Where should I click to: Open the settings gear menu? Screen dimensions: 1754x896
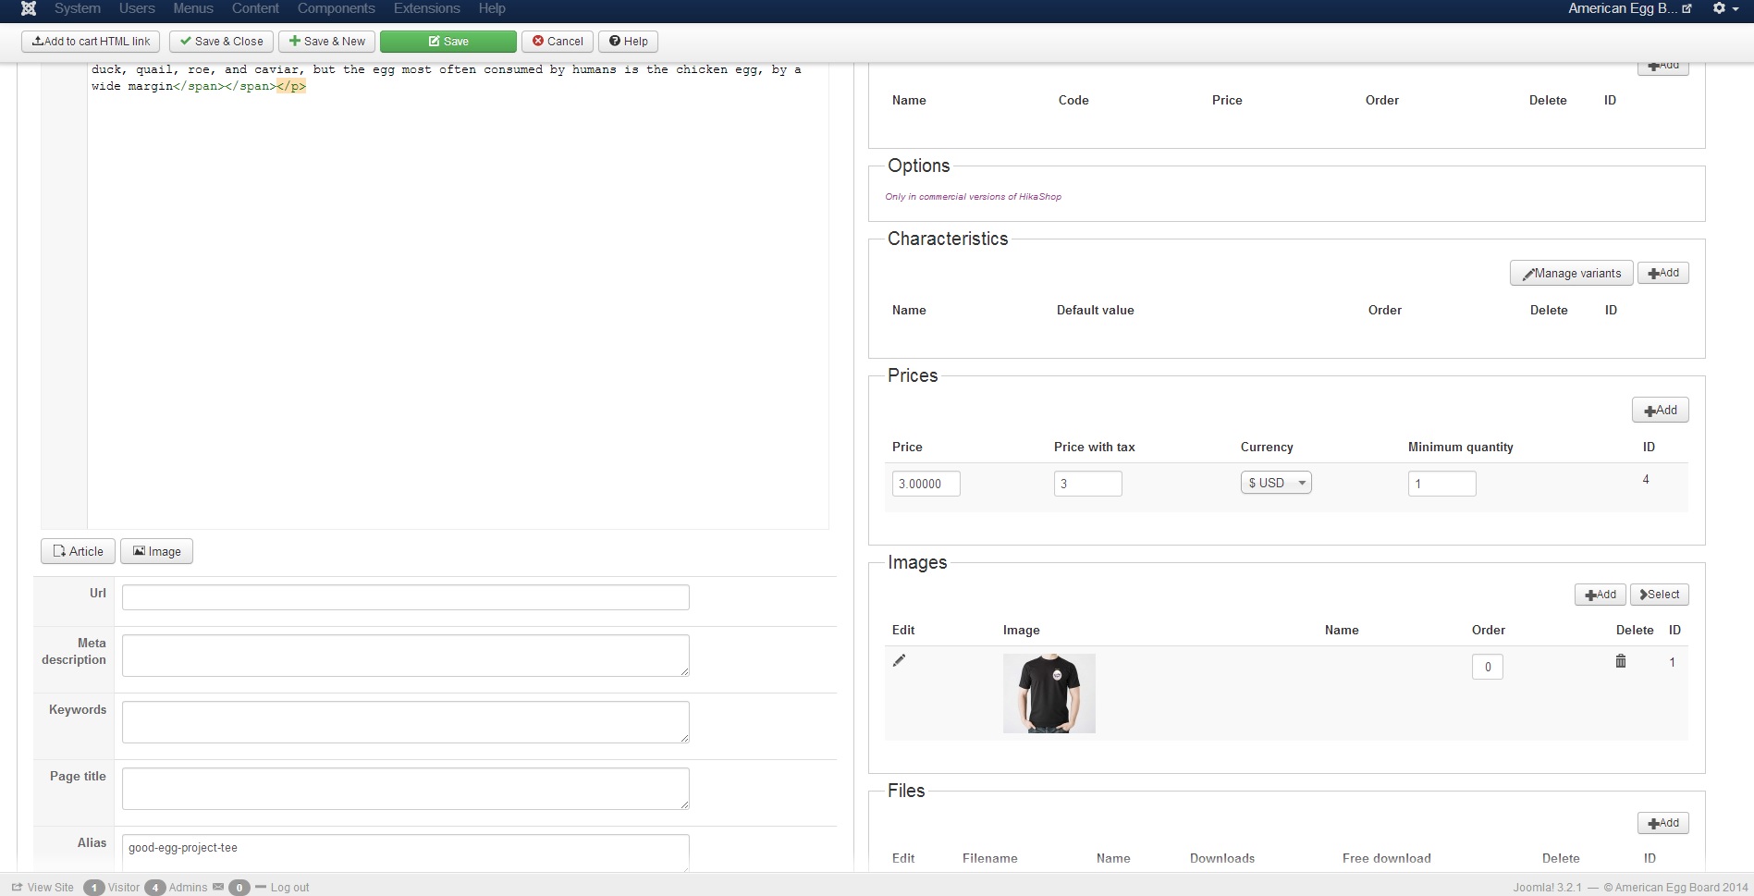[1724, 8]
